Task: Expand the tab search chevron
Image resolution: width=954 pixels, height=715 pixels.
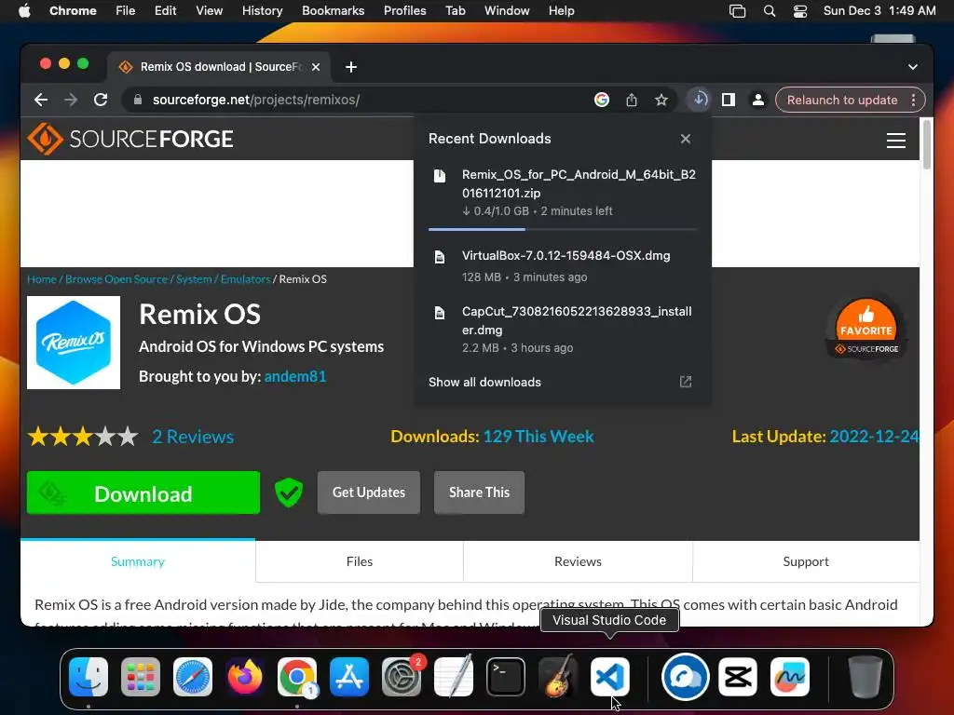Action: [x=913, y=67]
